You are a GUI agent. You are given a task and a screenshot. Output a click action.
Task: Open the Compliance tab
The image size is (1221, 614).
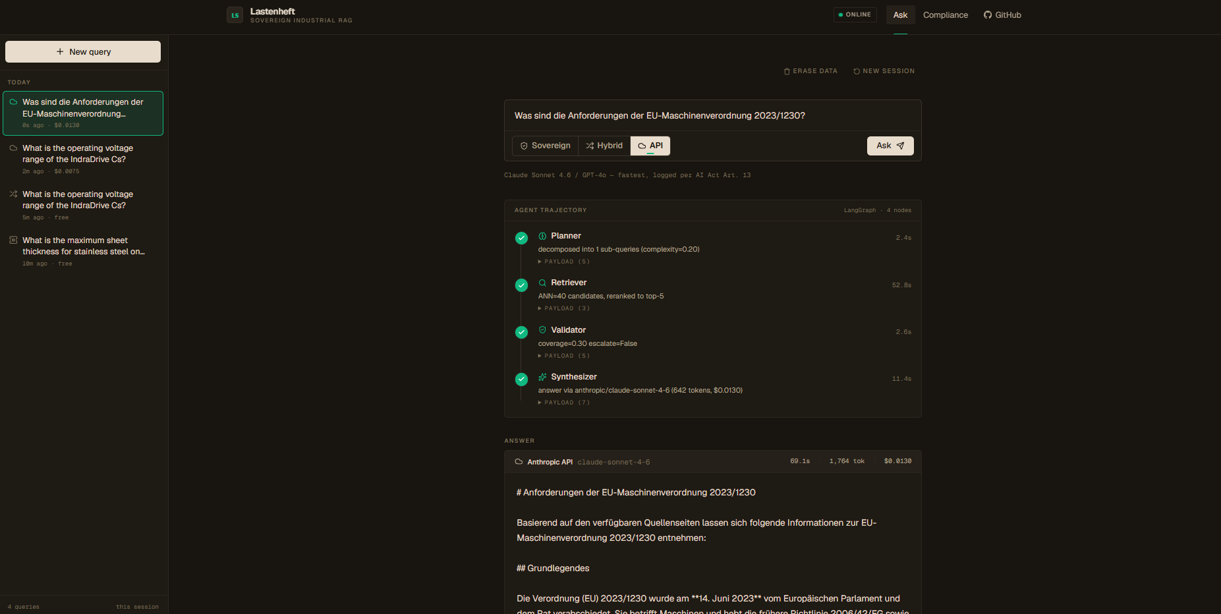(x=946, y=15)
